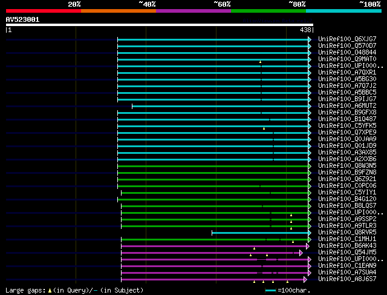387x295 pixels.
Task: Click the yellow gap marker below C5YFK5 bar
Action: pos(264,128)
